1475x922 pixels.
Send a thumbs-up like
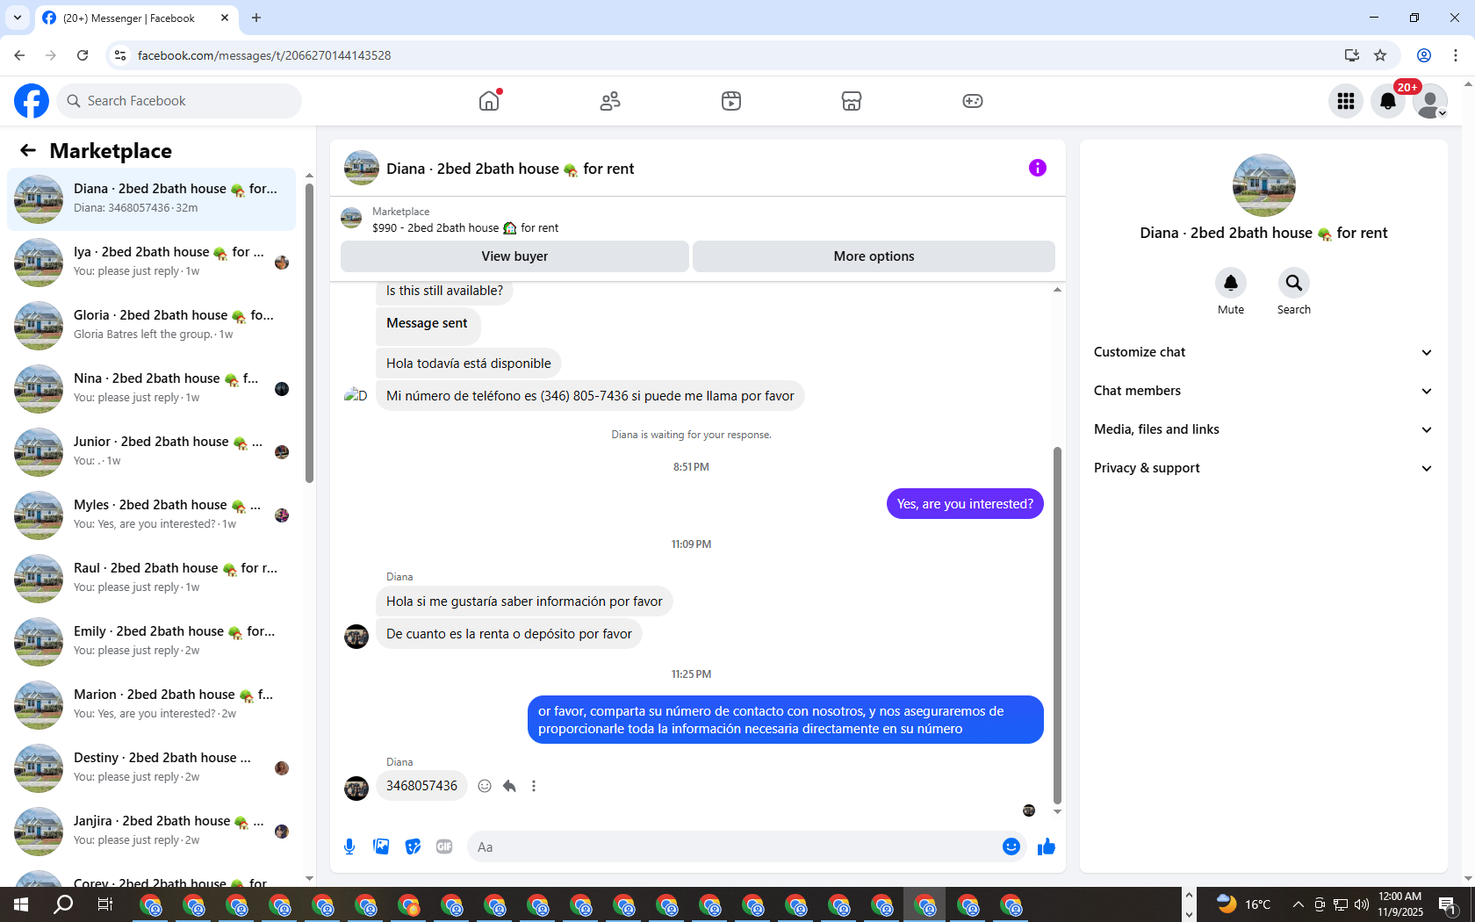[x=1046, y=846]
